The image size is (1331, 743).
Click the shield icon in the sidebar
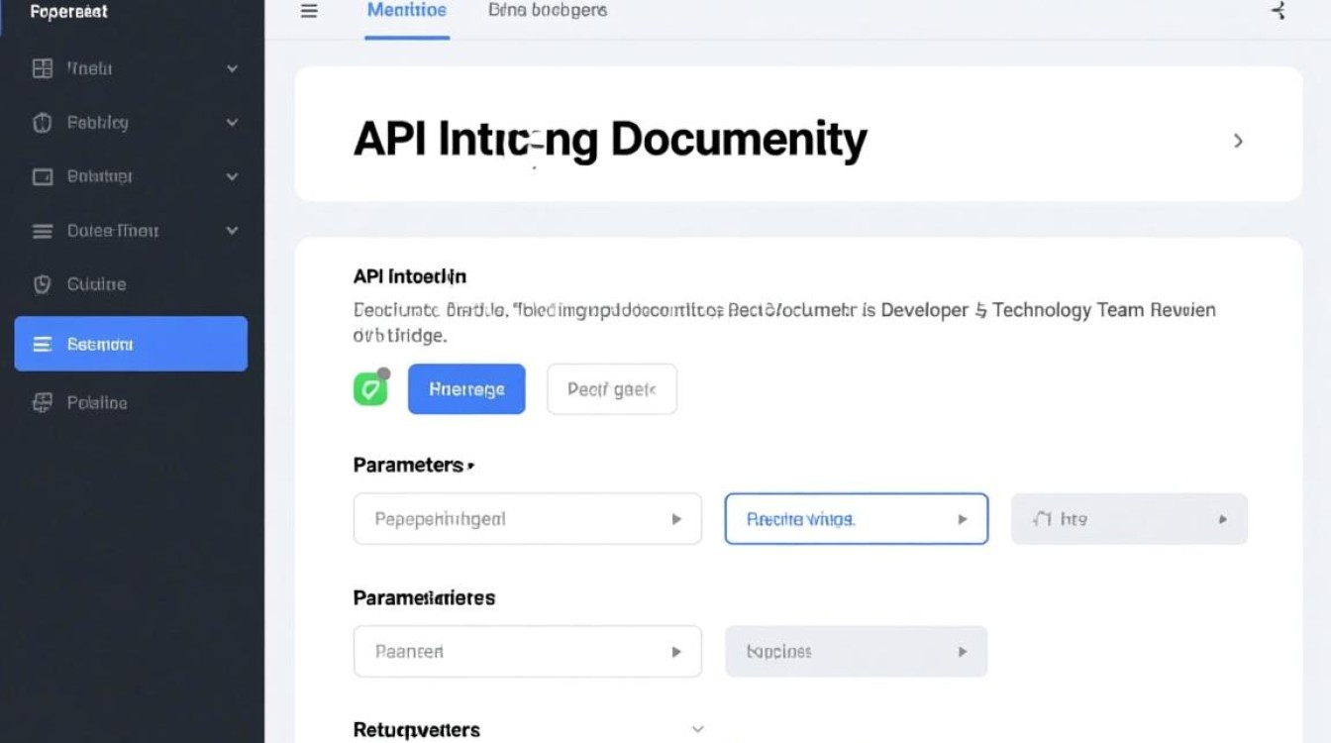pos(43,123)
